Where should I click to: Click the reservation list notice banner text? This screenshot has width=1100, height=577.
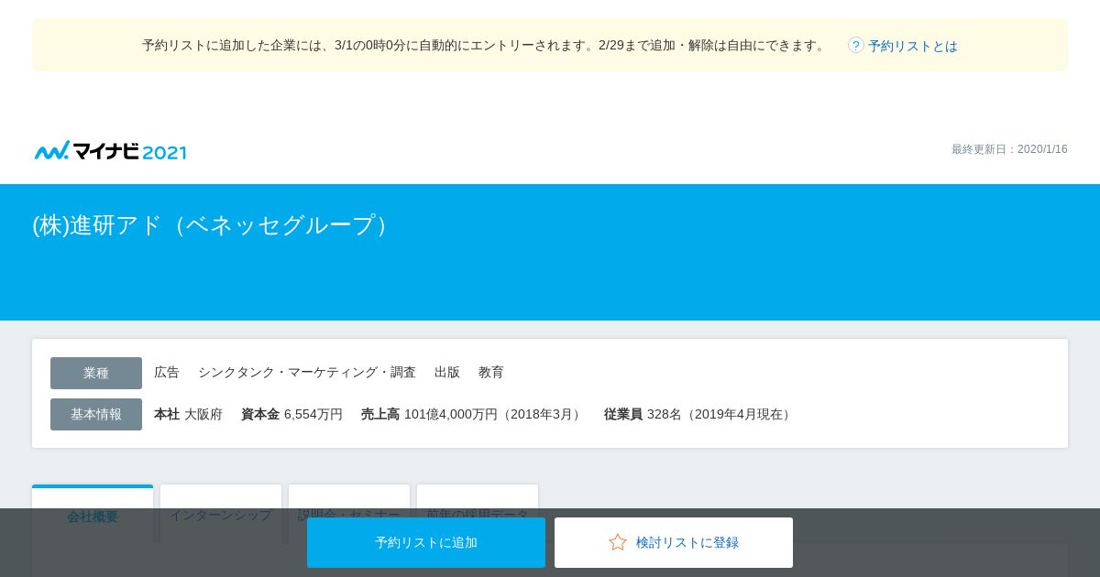click(x=486, y=45)
